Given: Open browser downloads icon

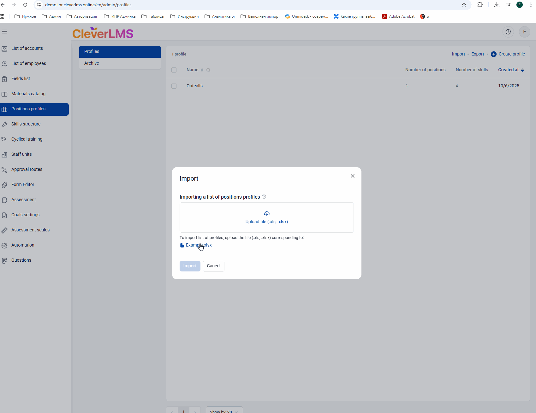Looking at the screenshot, I should point(497,5).
